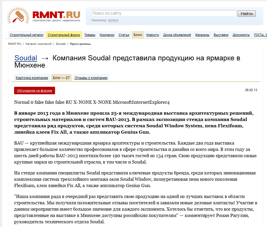Click Пресс-релизы breadcrumb

[x=80, y=44]
